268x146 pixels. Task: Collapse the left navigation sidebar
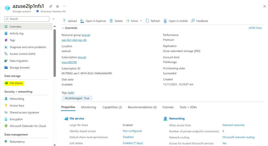[x=54, y=19]
